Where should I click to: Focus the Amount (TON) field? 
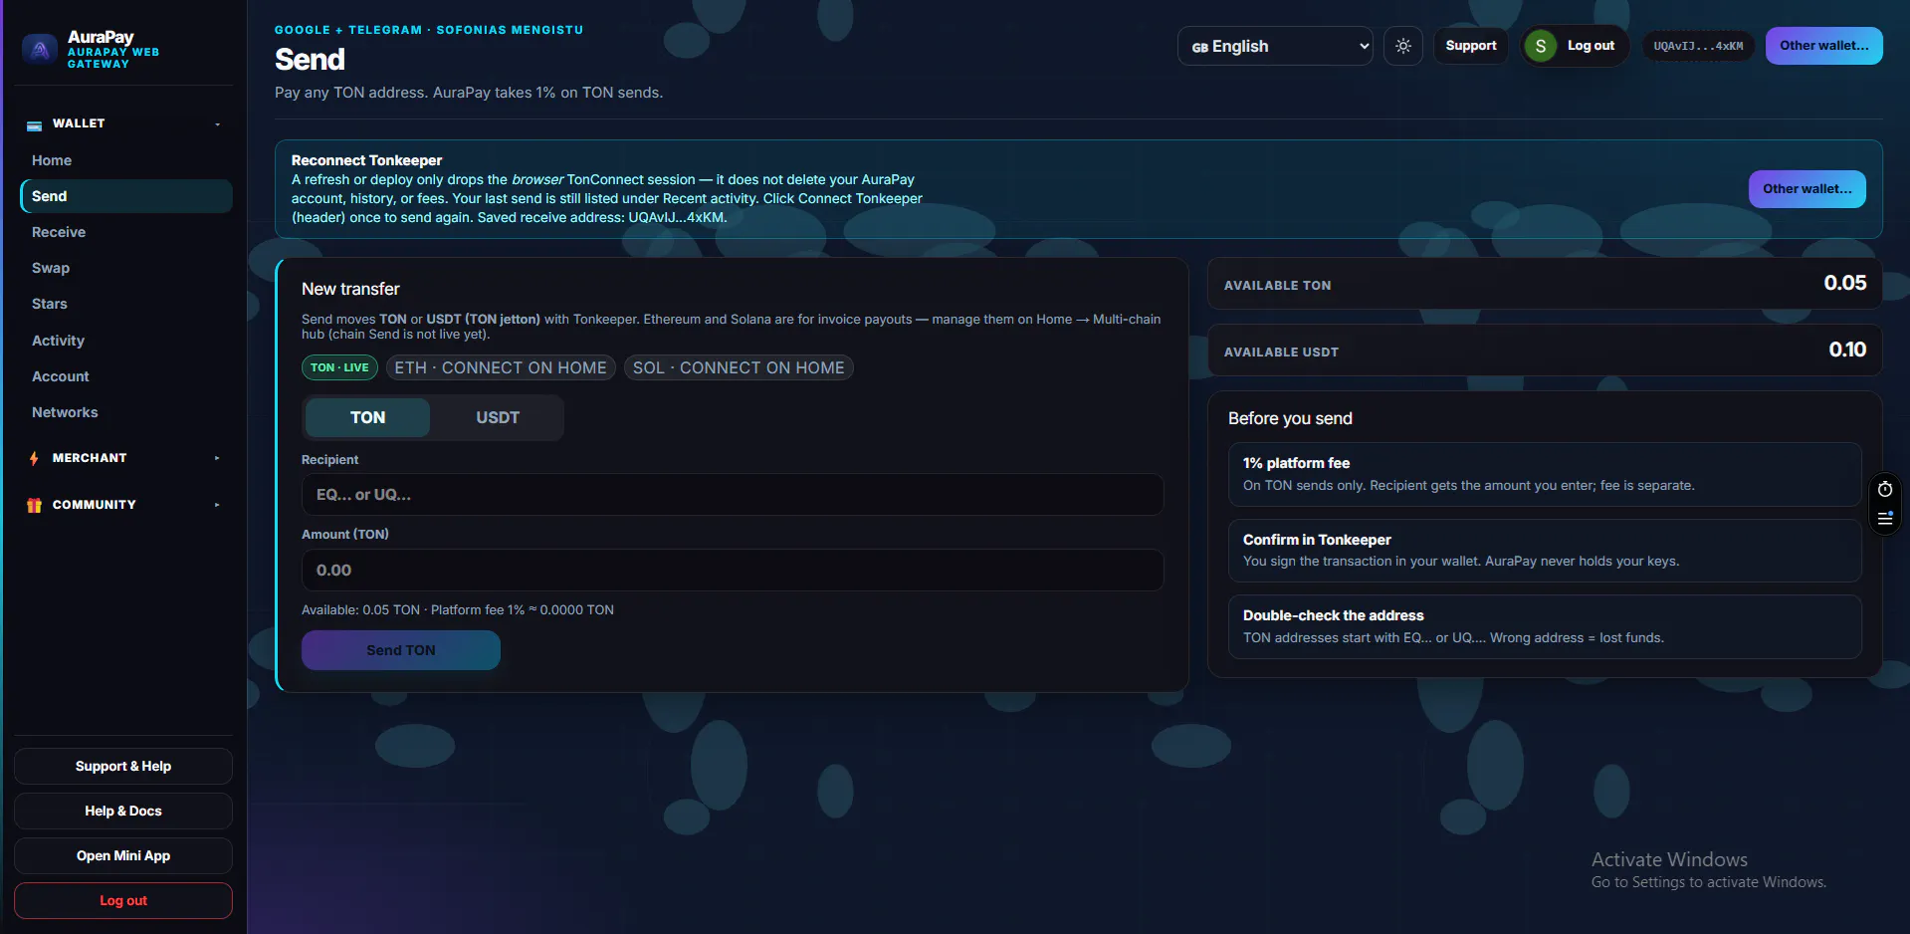click(733, 571)
